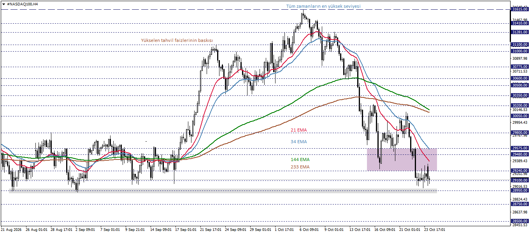Click the '1 Oct 17:01' time axis label
This screenshot has height=234, width=530.
point(284,230)
